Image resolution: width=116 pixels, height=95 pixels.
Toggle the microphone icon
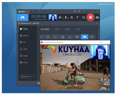66,17
